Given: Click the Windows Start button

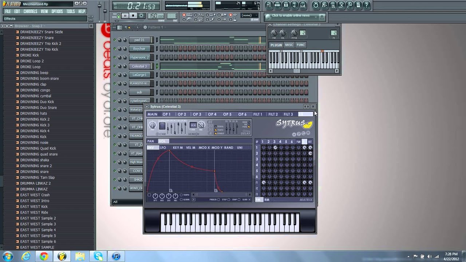Looking at the screenshot, I should click(8, 256).
